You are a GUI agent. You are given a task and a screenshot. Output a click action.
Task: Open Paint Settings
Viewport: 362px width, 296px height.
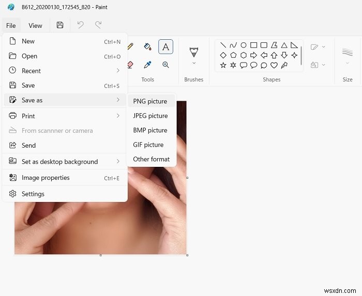[x=65, y=194]
